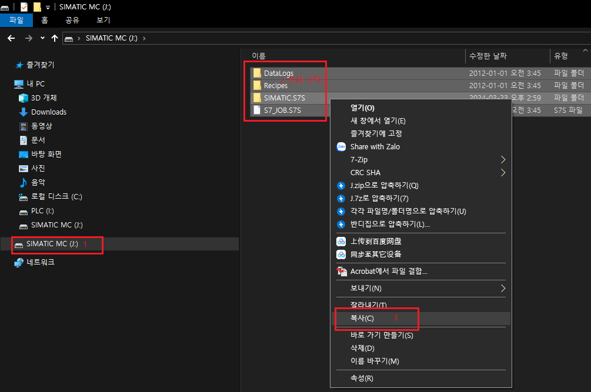The width and height of the screenshot is (591, 392).
Task: Sort by the 수정한 날짜 column header
Action: click(x=488, y=56)
